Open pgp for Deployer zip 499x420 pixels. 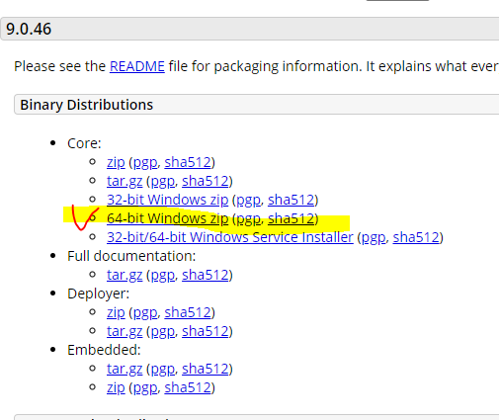point(145,313)
